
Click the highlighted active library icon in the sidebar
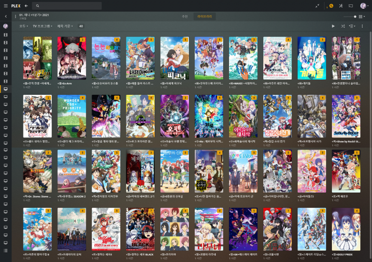(x=6, y=89)
